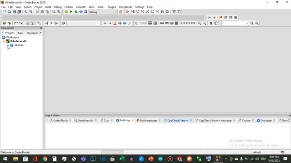The width and height of the screenshot is (291, 163).
Task: Click the Jump forward arrow icon
Action: click(x=214, y=17)
